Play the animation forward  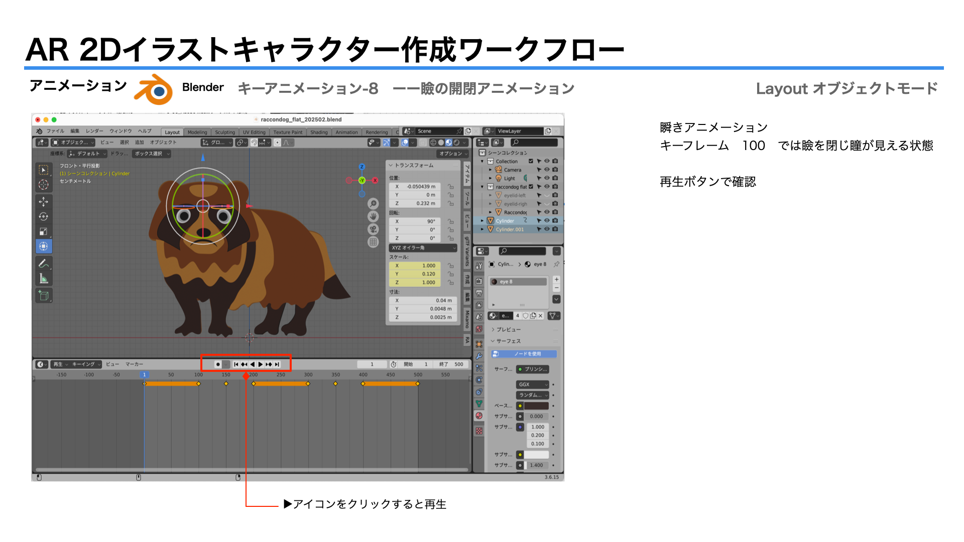pyautogui.click(x=260, y=364)
